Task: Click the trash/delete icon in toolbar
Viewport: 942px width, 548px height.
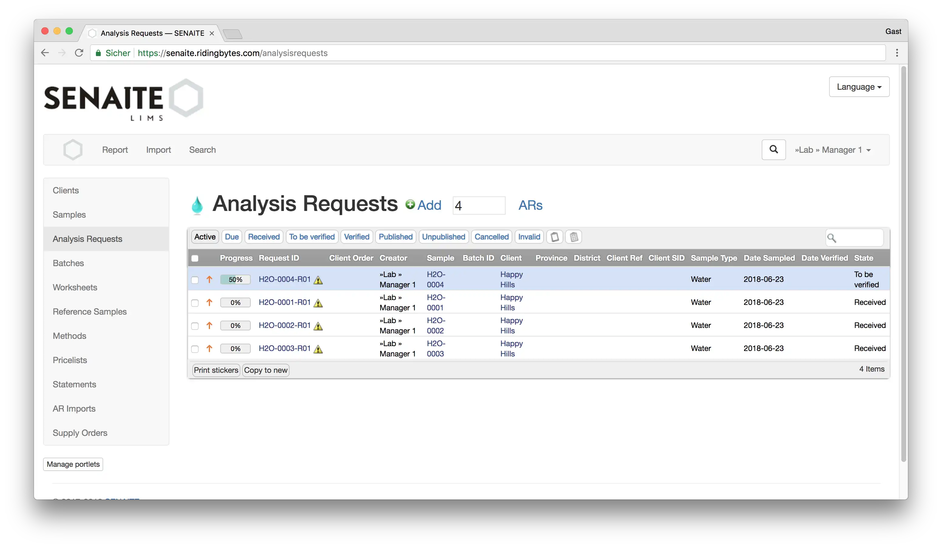Action: point(574,236)
